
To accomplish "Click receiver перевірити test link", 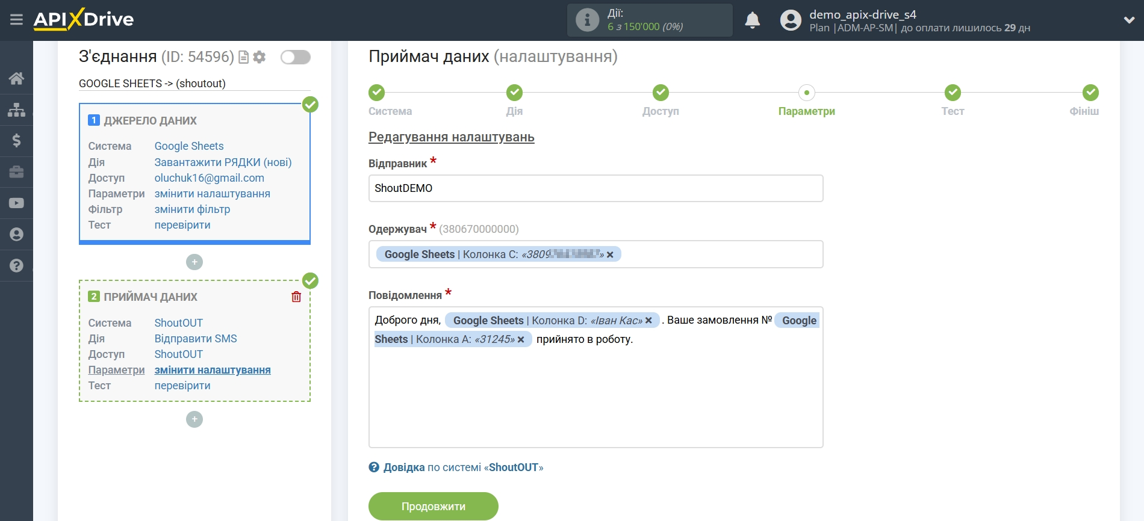I will (x=182, y=386).
